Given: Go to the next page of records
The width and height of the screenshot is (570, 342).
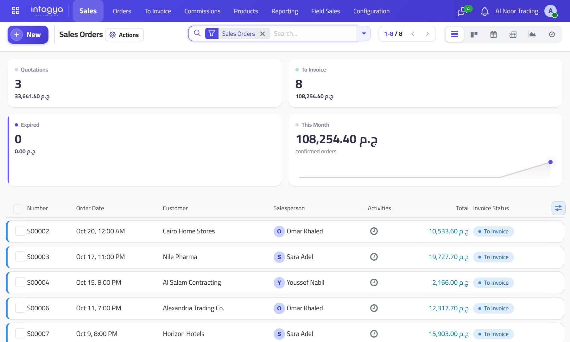Looking at the screenshot, I should [x=427, y=34].
